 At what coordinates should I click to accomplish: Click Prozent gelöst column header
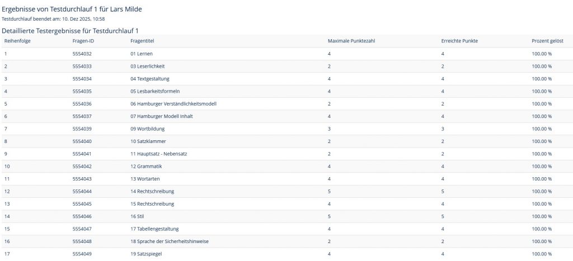point(547,41)
